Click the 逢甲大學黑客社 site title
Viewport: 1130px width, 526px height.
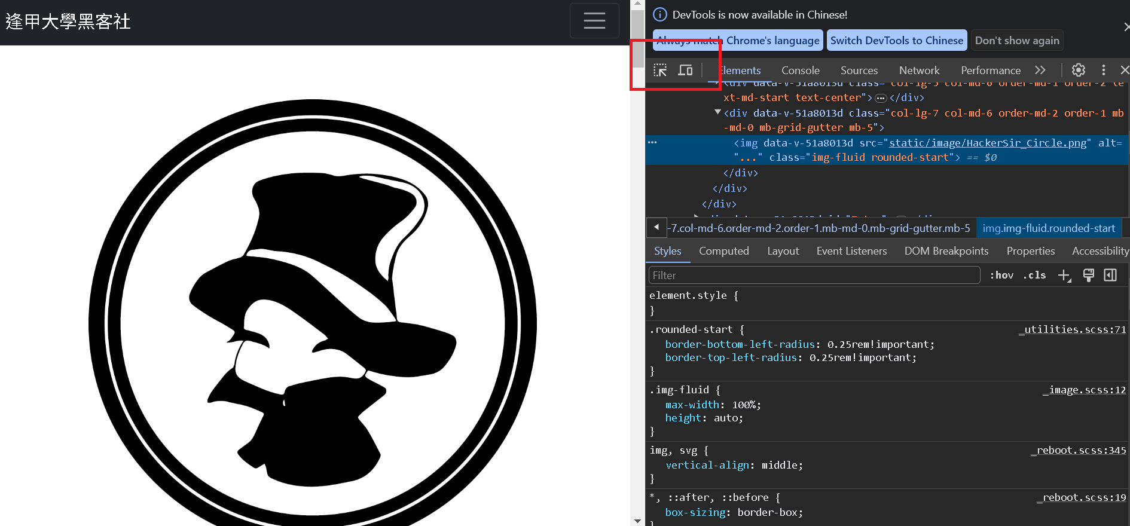(x=68, y=22)
